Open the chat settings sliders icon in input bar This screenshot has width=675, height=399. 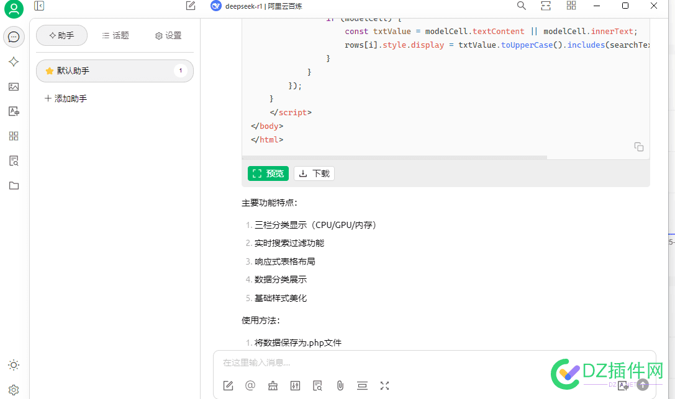point(295,385)
